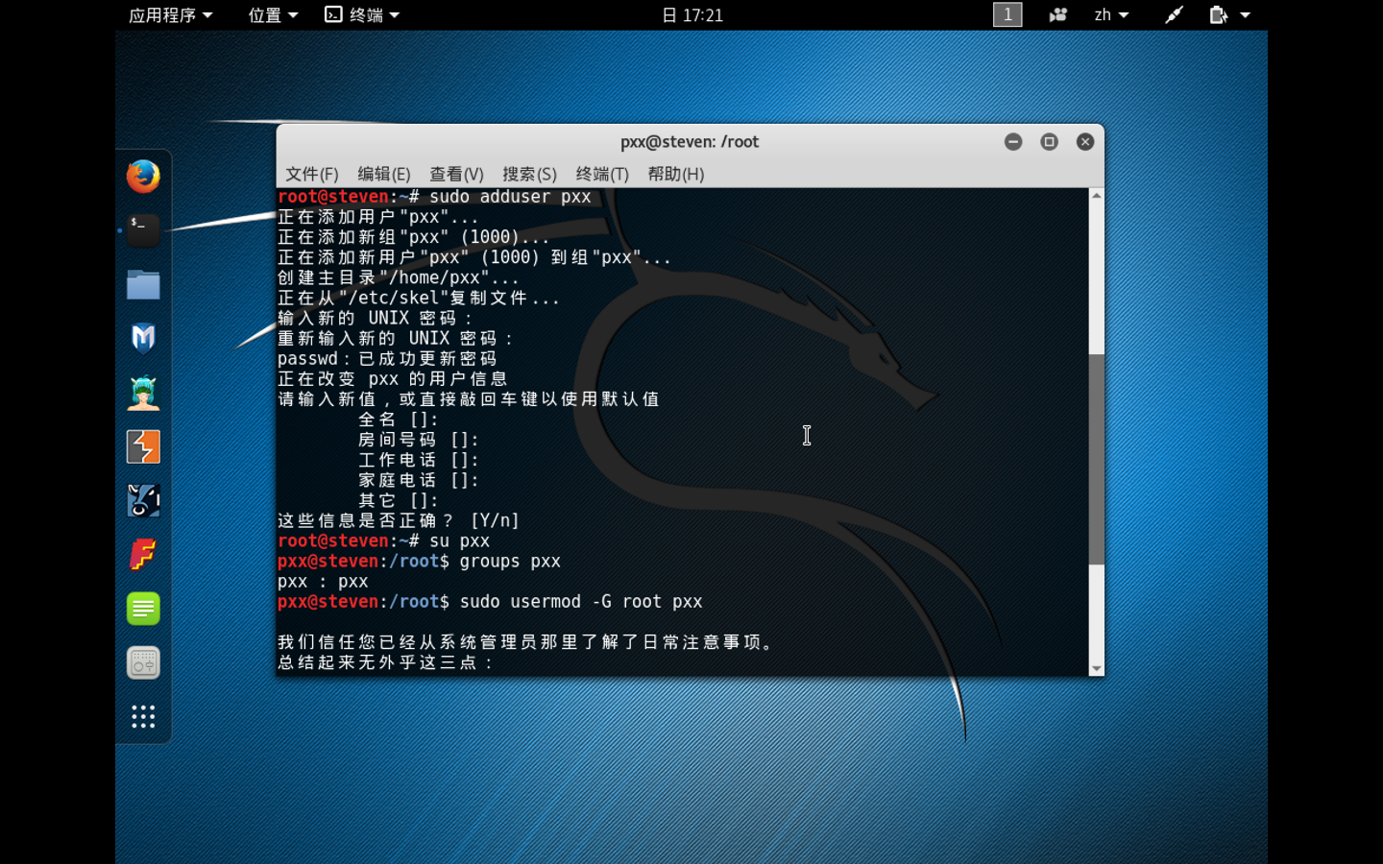1383x864 pixels.
Task: Open the zh input source dropdown
Action: 1111,14
